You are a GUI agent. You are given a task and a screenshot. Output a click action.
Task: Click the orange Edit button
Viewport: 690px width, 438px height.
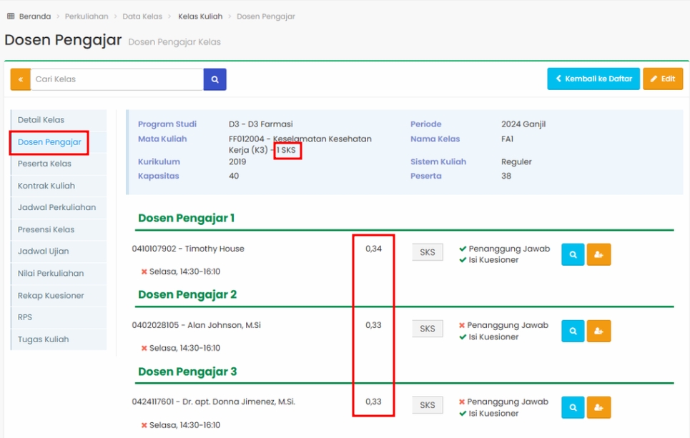662,79
